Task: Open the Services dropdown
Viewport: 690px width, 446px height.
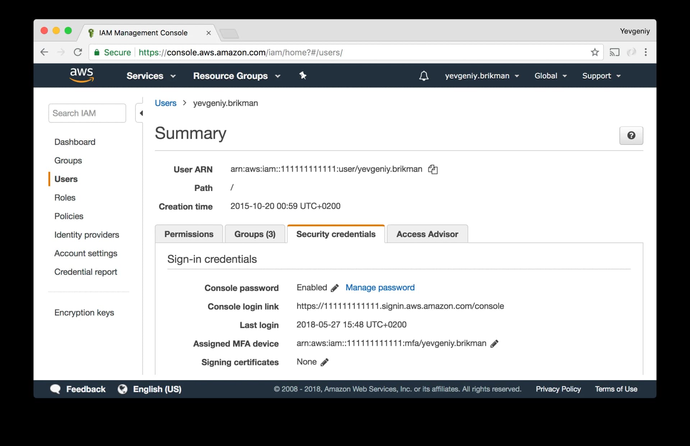Action: click(151, 76)
